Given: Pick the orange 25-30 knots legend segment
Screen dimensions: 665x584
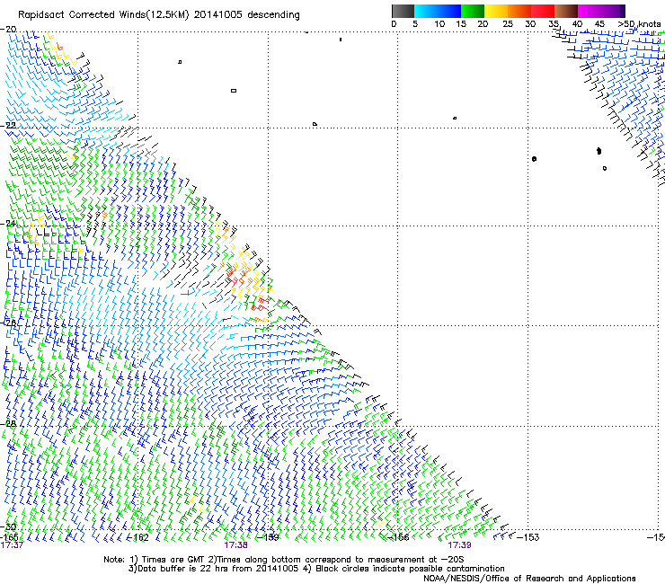Looking at the screenshot, I should 519,11.
